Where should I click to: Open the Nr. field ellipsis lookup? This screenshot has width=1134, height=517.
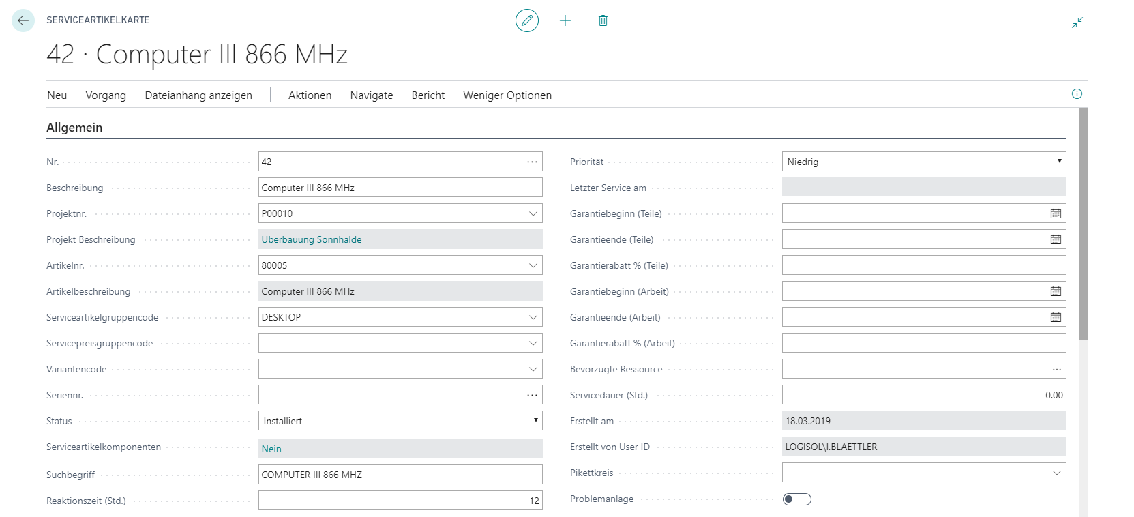(x=532, y=162)
